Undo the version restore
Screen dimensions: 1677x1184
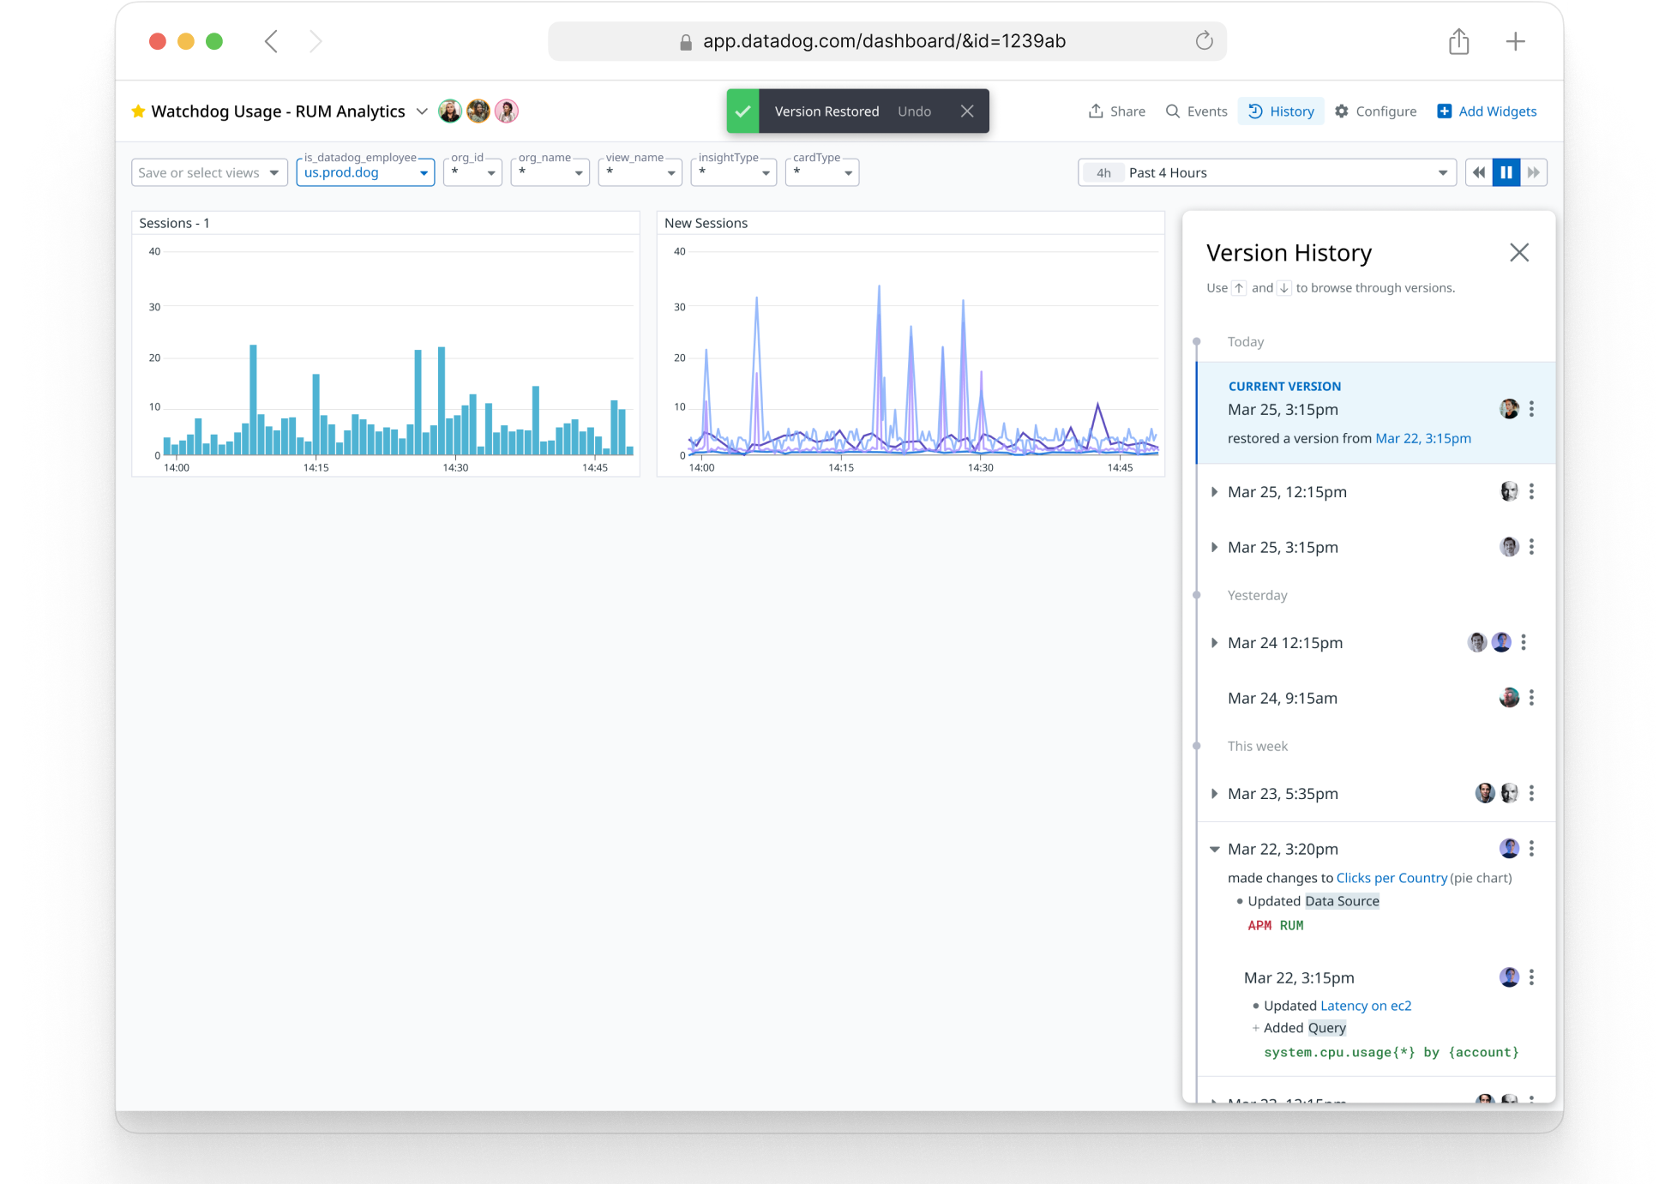(x=914, y=111)
